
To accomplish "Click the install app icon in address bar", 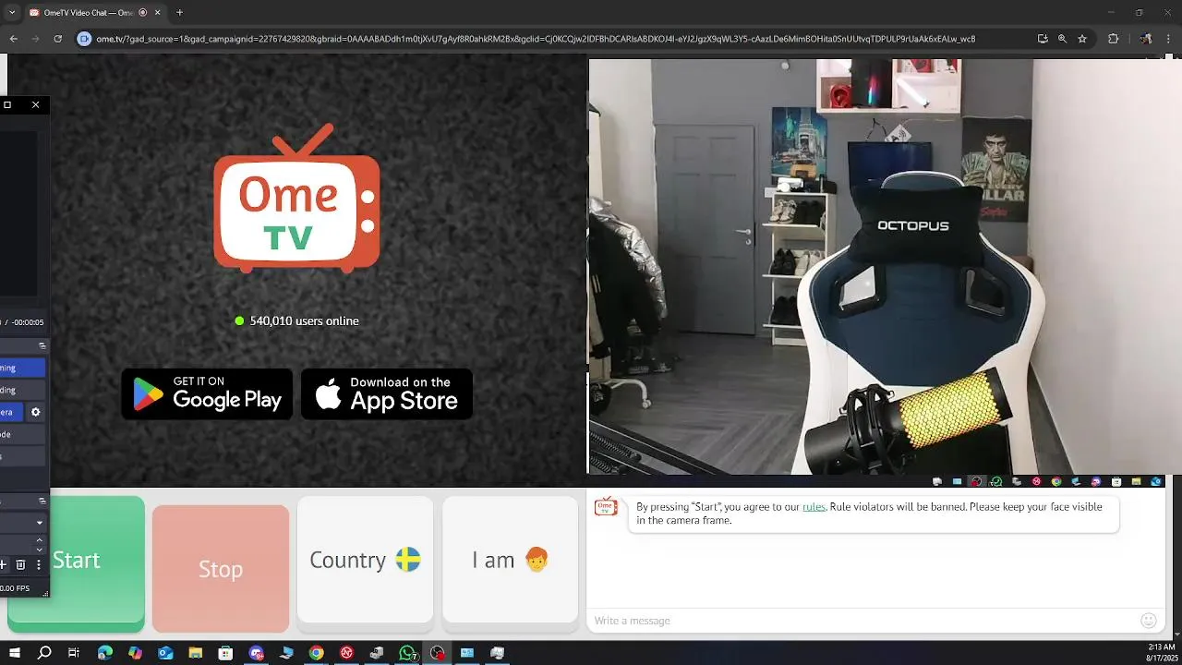I will [x=1043, y=39].
